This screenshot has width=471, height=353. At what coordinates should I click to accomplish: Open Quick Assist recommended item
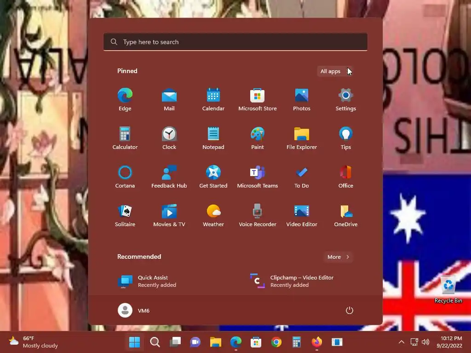coord(147,281)
